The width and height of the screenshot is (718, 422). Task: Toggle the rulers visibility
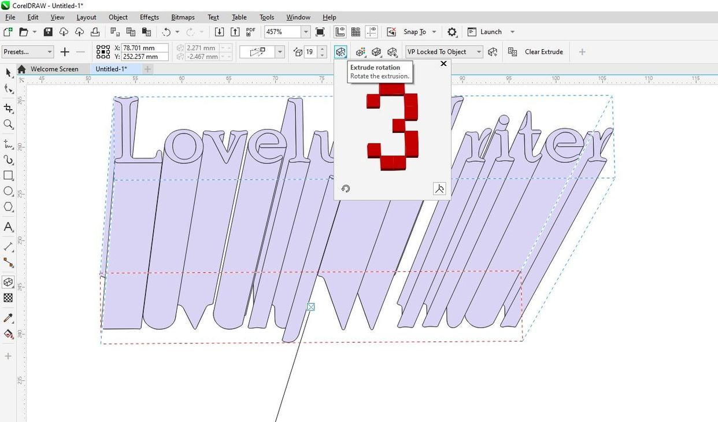click(x=339, y=32)
